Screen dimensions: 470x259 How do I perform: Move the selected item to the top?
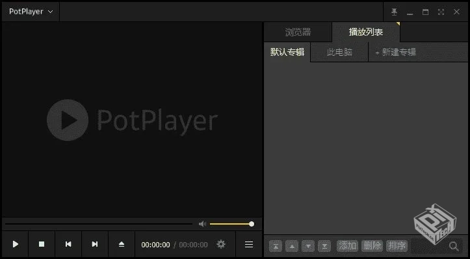(276, 246)
